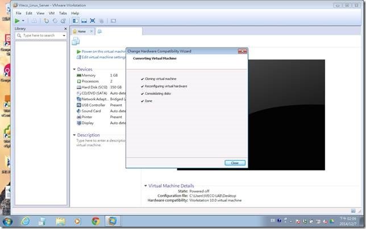This screenshot has width=366, height=229.
Task: Select the Sound Card device row
Action: pos(101,111)
